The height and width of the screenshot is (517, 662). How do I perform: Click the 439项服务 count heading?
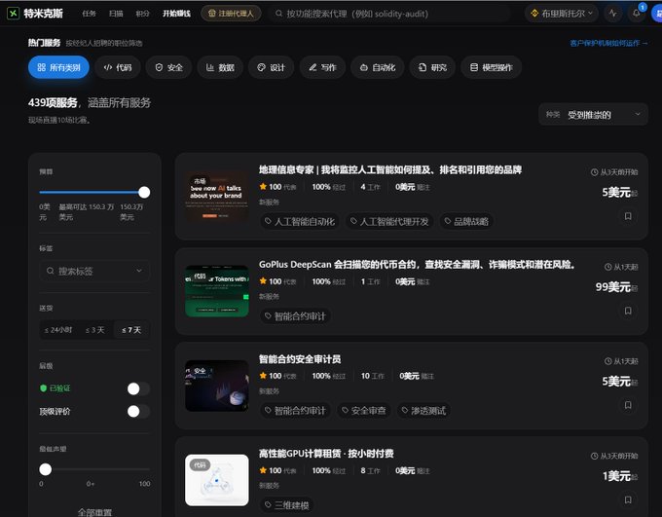(53, 102)
